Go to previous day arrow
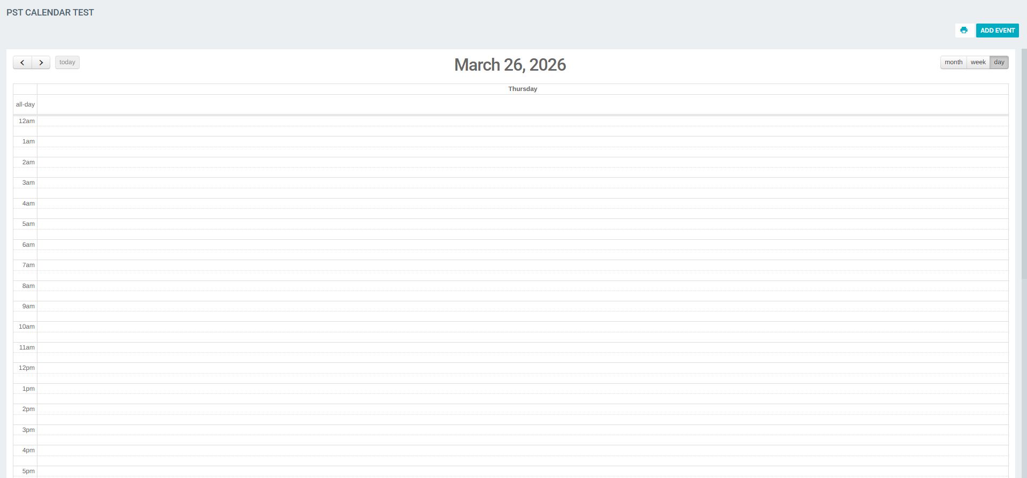 [22, 63]
